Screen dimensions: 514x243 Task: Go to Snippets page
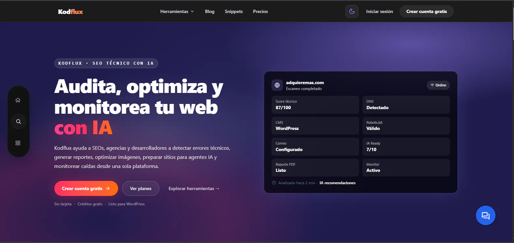click(234, 11)
